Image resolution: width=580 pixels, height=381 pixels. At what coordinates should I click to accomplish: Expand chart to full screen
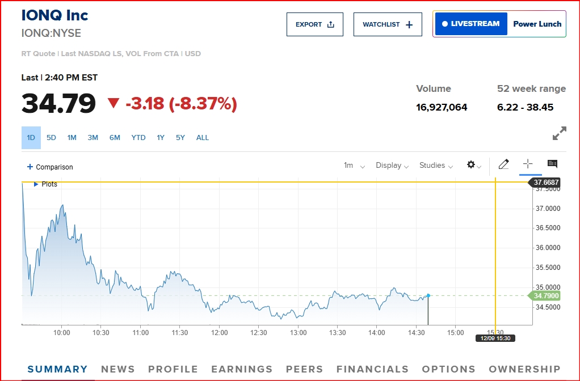559,134
